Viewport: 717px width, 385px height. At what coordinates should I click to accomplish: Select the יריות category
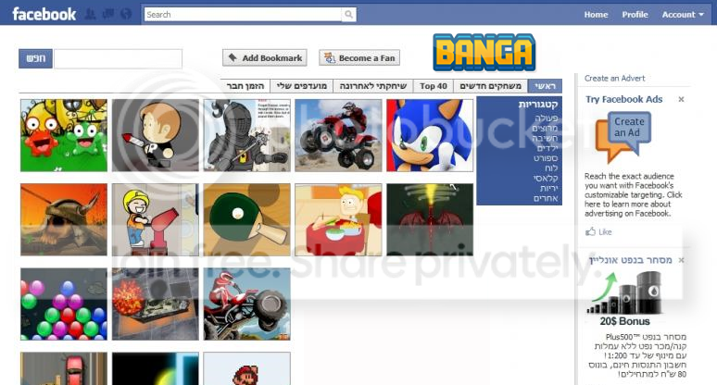(548, 188)
